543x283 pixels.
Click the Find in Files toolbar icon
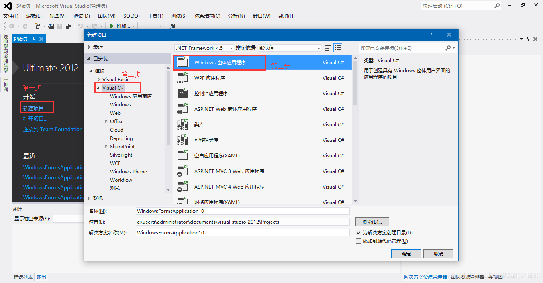(x=173, y=26)
